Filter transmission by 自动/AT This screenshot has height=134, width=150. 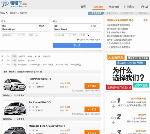22,60
